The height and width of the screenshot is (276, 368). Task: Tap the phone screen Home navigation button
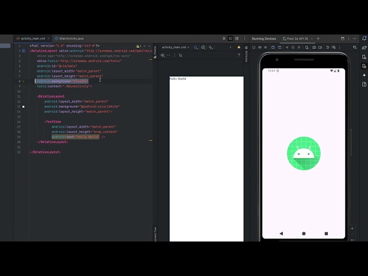pos(304,233)
